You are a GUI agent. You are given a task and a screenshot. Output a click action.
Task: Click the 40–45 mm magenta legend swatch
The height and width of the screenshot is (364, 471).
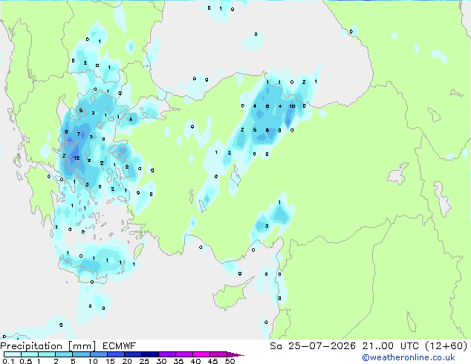pos(201,354)
